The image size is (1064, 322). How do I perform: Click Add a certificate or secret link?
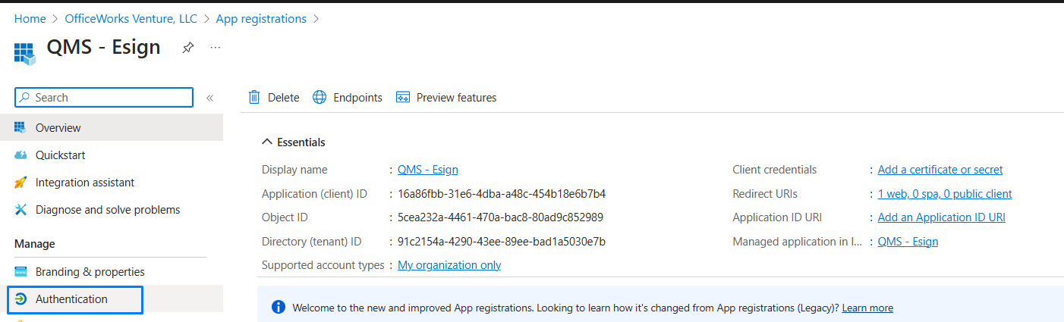point(940,170)
